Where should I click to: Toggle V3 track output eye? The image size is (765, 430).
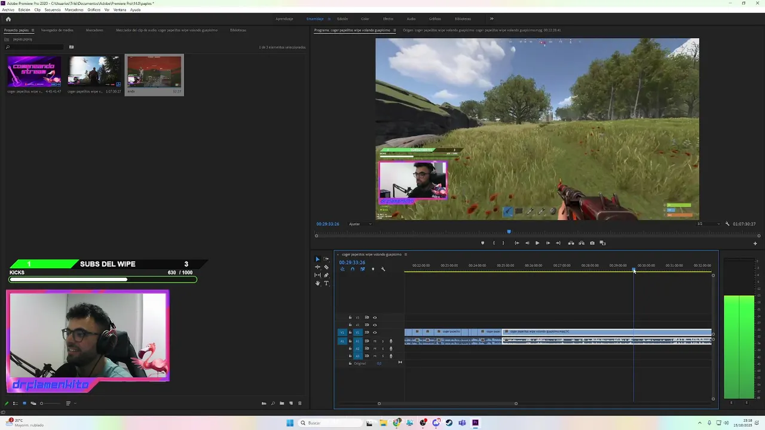375,318
